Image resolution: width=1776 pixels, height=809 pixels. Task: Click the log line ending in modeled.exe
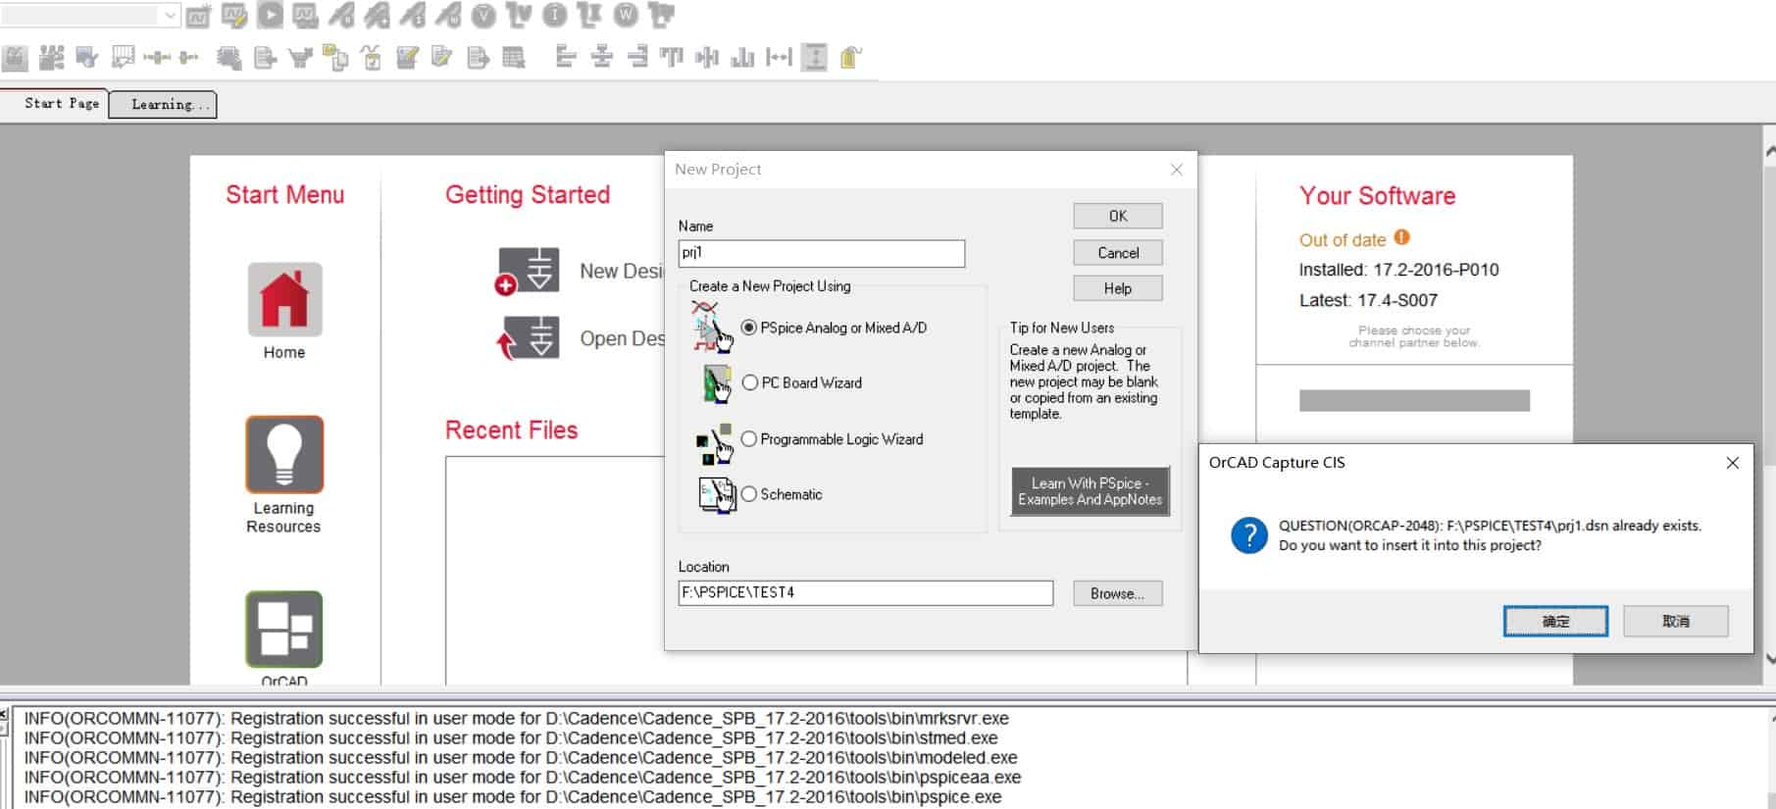tap(521, 758)
